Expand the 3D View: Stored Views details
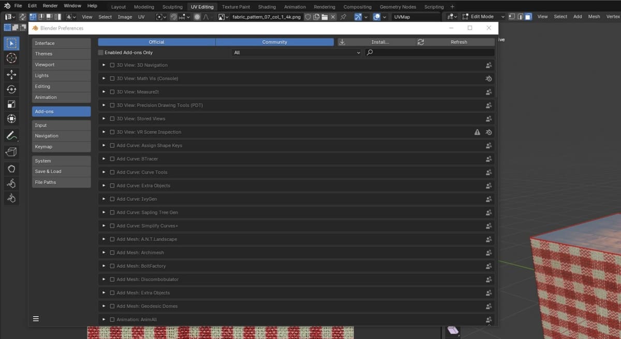Screen dimensions: 621x339 pyautogui.click(x=104, y=119)
